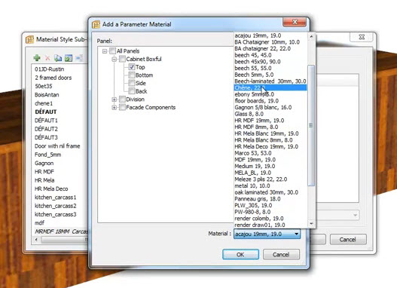397x288 pixels.
Task: Close the Add a Parameter Material dialog
Action: pos(295,22)
